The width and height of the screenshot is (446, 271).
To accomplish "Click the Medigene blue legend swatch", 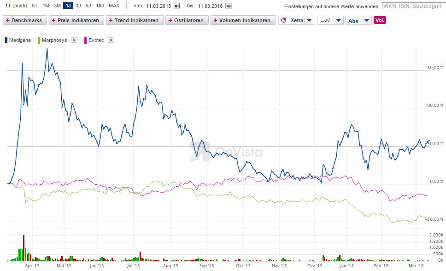I will tap(6, 40).
